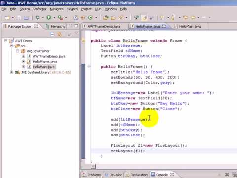Close the HelloFrame.java editor tab
The image size is (237, 178).
point(164,26)
